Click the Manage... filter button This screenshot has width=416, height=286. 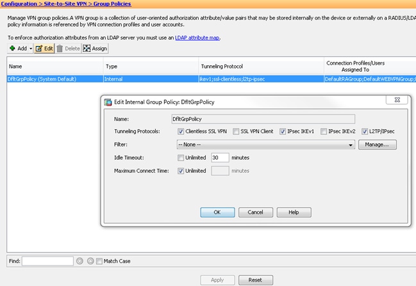(x=378, y=145)
